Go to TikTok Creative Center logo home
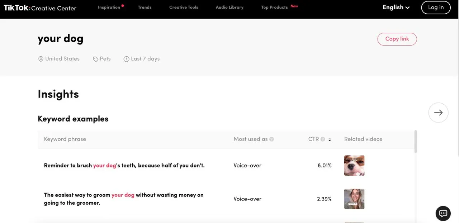Screen dimensions: 459x223 point(40,8)
